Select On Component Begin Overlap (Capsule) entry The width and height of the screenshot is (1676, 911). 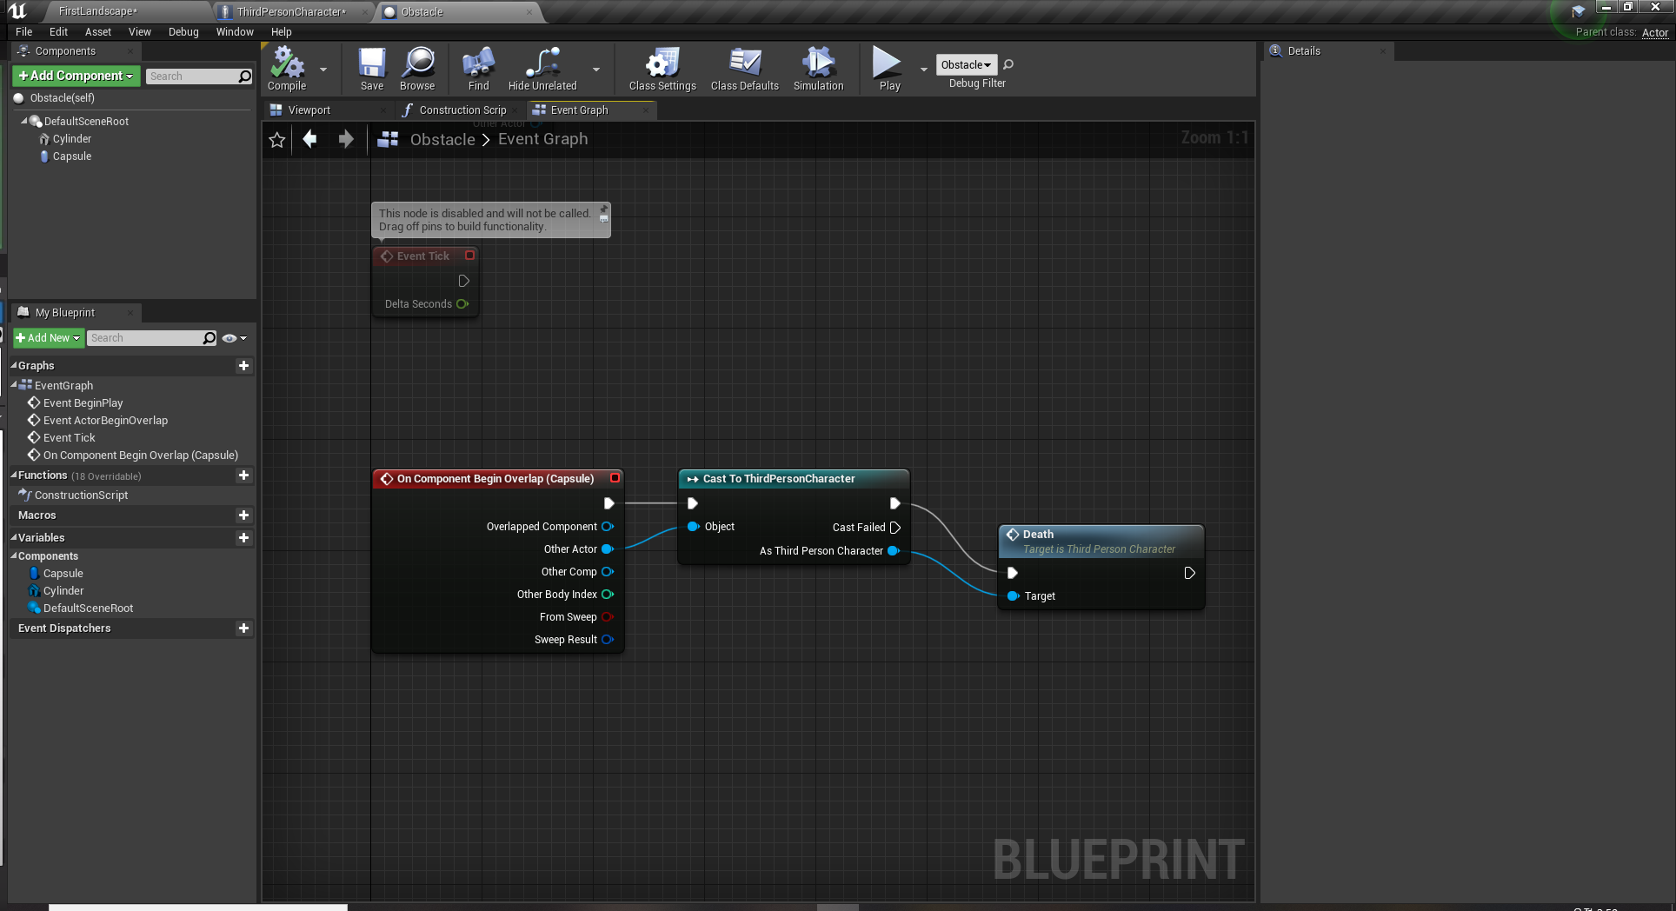click(x=140, y=455)
